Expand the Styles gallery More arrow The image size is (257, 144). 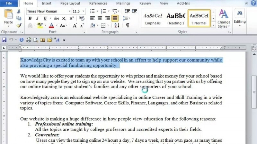tap(213, 25)
